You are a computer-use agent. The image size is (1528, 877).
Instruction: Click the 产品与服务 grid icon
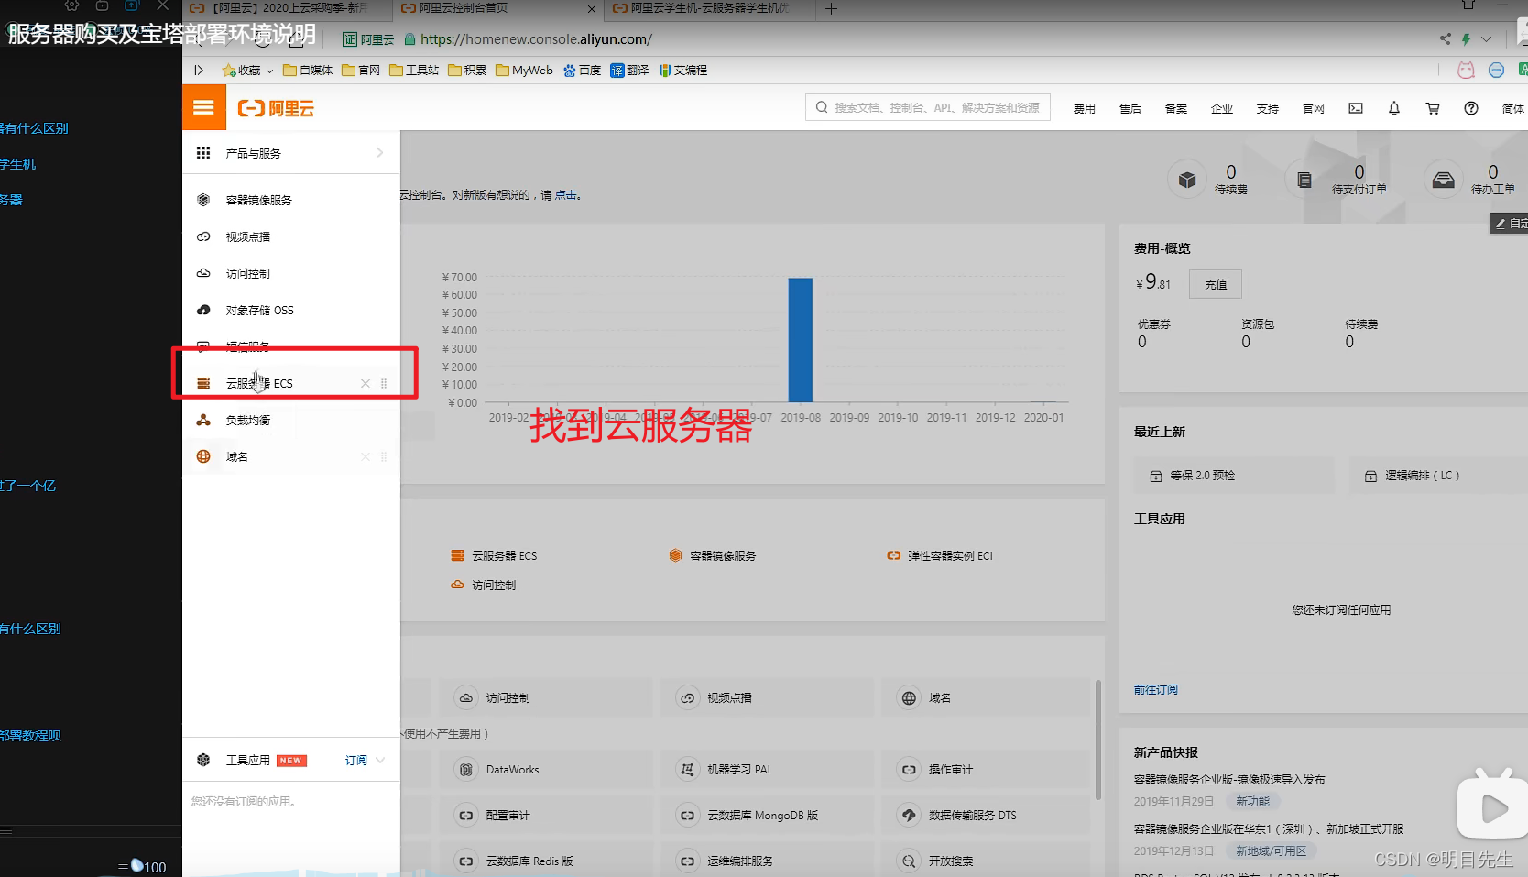(x=203, y=153)
